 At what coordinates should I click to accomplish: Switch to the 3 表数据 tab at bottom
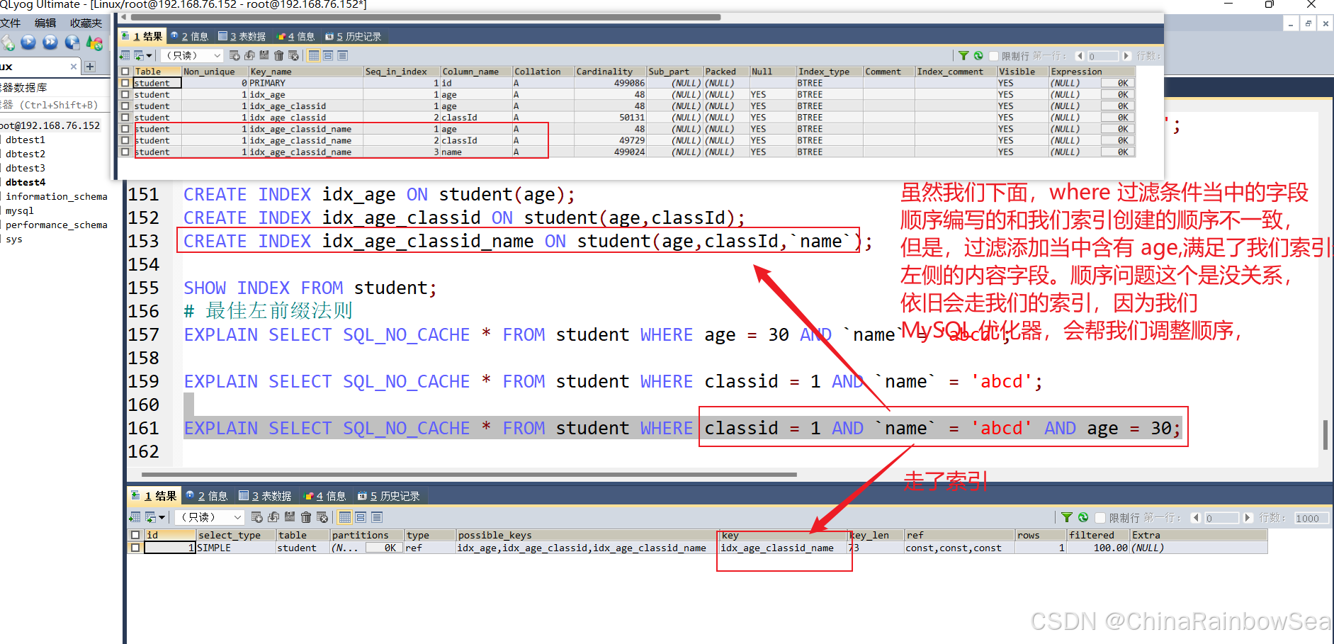coord(265,496)
